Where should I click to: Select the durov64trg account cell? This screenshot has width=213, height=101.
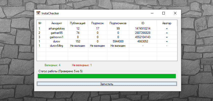pos(57,46)
